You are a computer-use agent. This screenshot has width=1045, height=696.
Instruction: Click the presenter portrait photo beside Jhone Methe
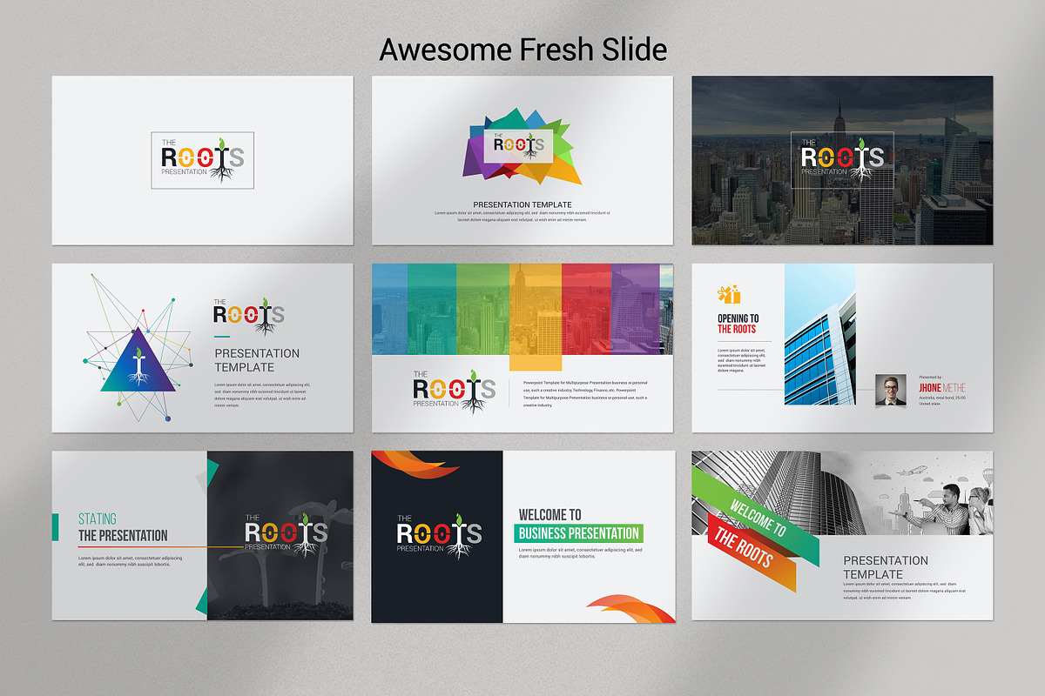click(x=891, y=390)
